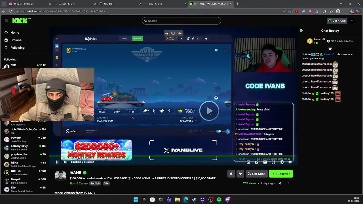Switch player to theater mode

pyautogui.click(x=265, y=162)
